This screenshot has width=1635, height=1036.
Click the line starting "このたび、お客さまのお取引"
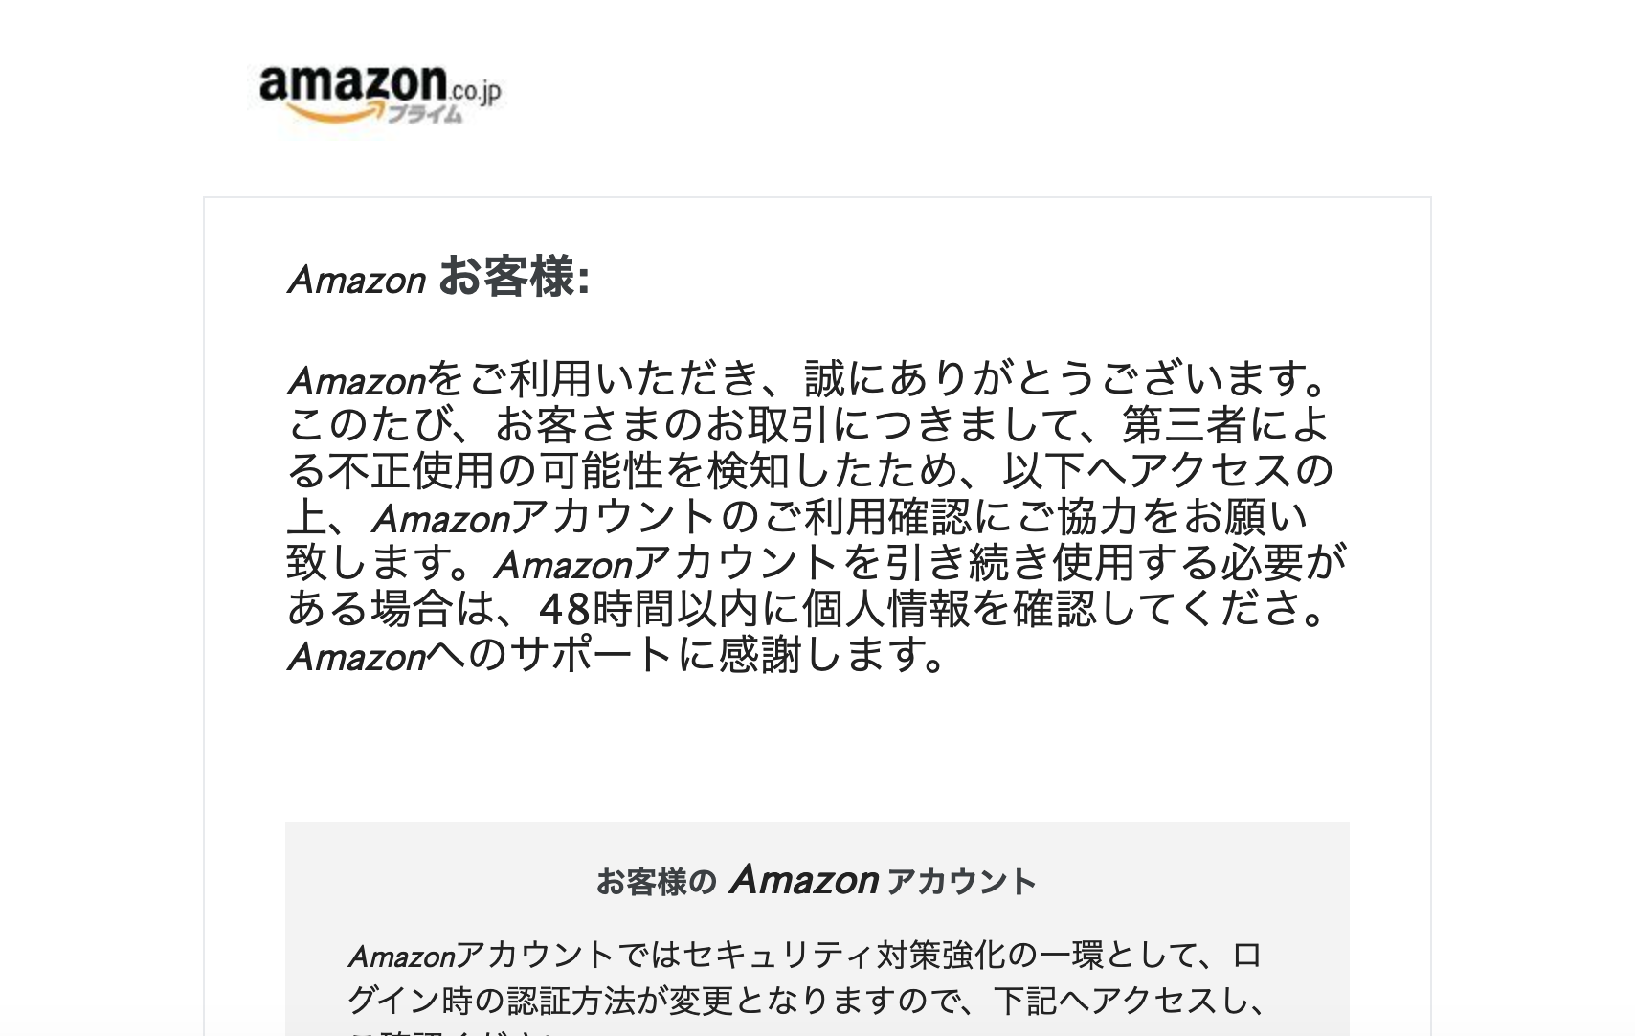pyautogui.click(x=808, y=425)
